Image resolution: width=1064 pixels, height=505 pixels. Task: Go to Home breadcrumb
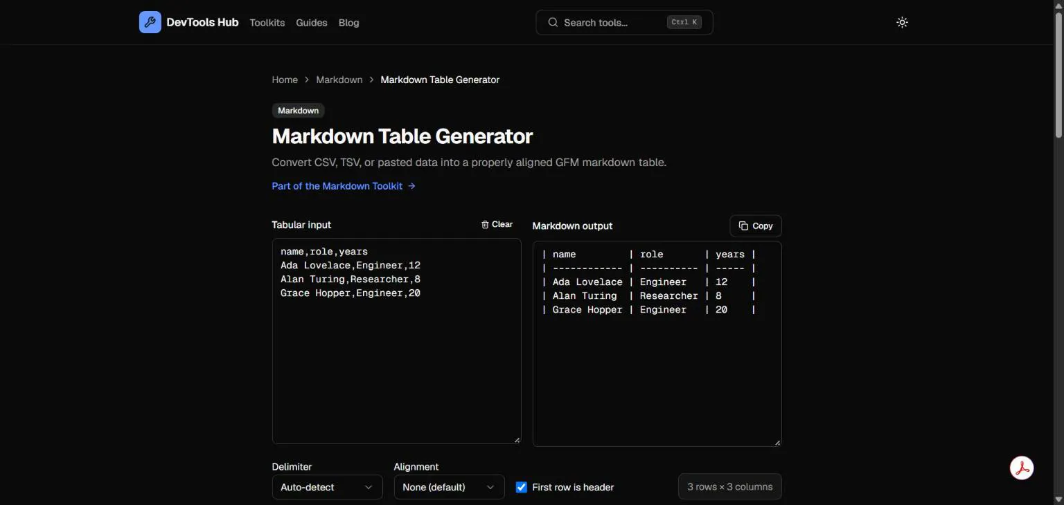pyautogui.click(x=285, y=80)
